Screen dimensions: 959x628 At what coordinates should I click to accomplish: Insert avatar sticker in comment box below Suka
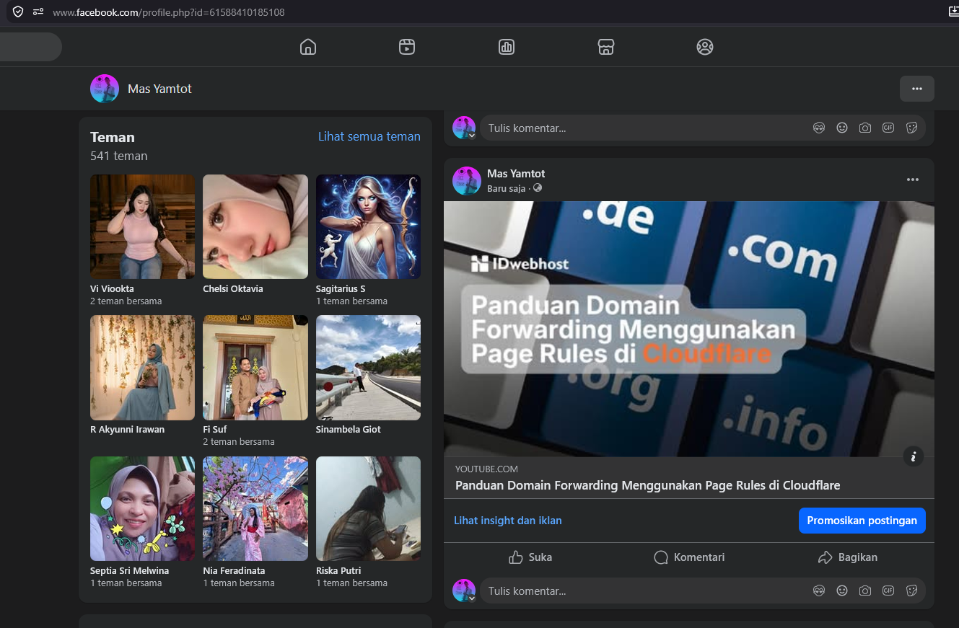tap(819, 591)
